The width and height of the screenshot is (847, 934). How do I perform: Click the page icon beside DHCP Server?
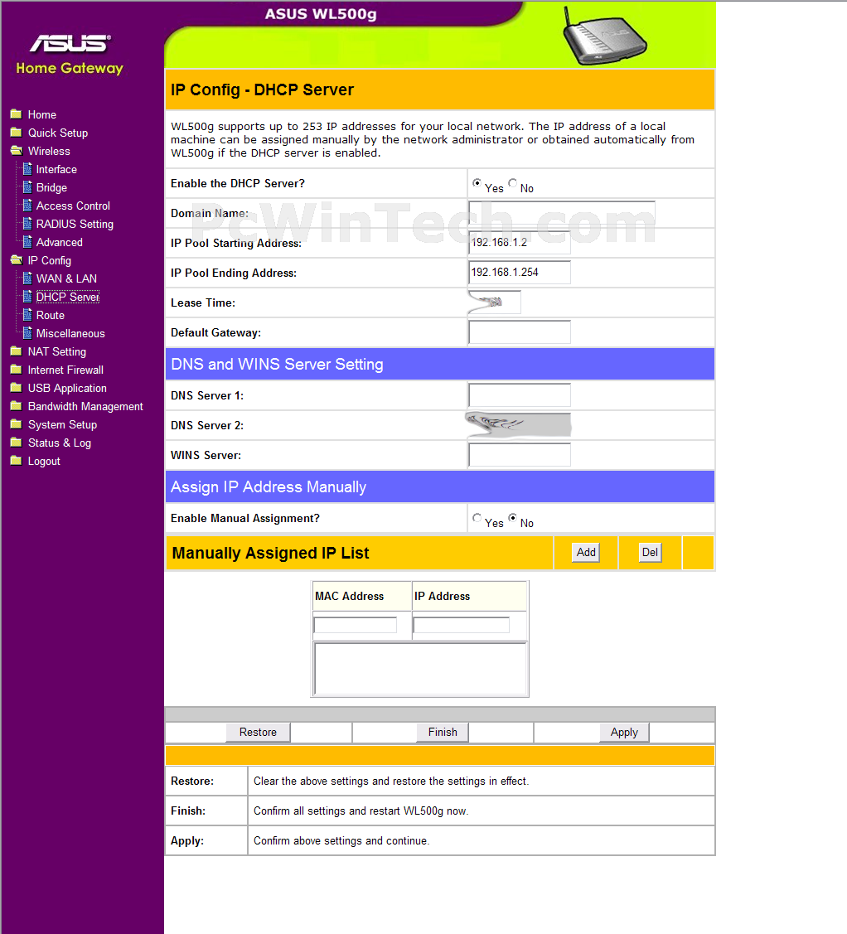tap(27, 297)
